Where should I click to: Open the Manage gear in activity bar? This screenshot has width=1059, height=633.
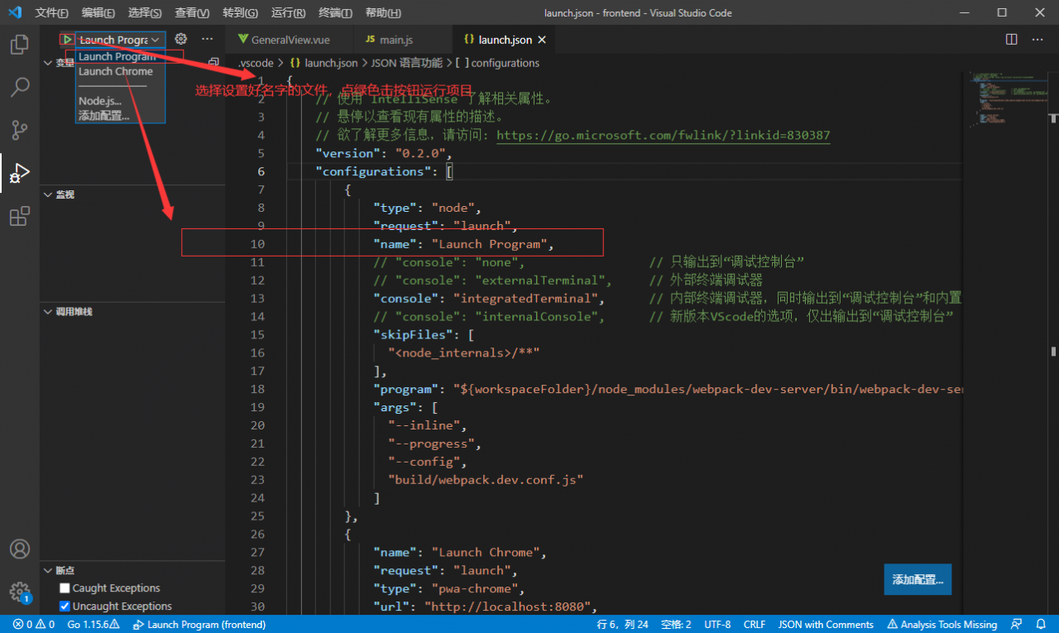click(x=19, y=591)
